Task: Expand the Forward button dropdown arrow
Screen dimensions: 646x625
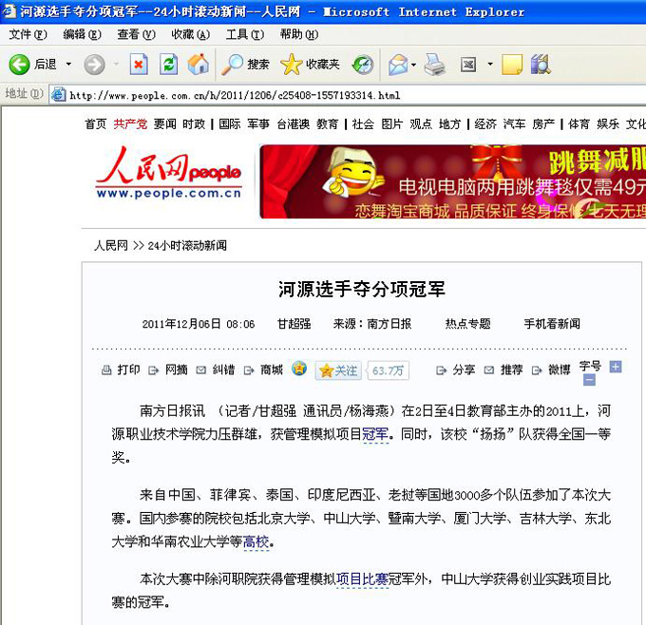Action: 116,65
